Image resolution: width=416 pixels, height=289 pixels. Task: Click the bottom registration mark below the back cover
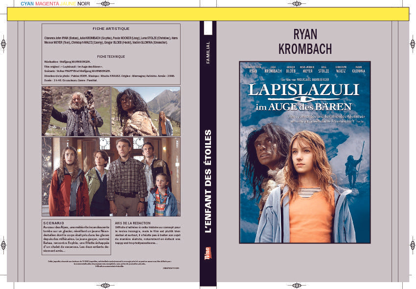pyautogui.click(x=105, y=285)
